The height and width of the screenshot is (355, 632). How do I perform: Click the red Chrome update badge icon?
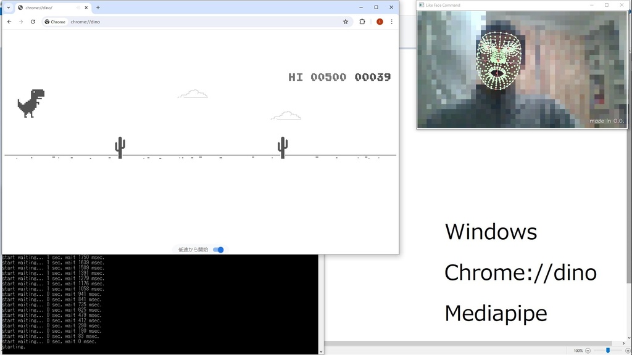click(x=379, y=21)
